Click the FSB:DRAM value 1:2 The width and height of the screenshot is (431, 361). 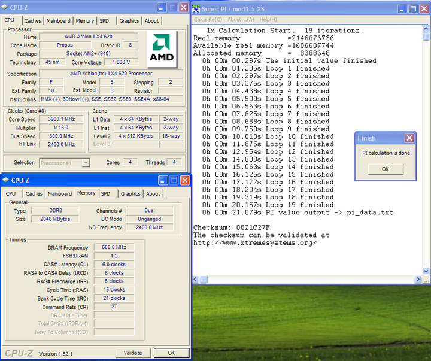(x=114, y=256)
